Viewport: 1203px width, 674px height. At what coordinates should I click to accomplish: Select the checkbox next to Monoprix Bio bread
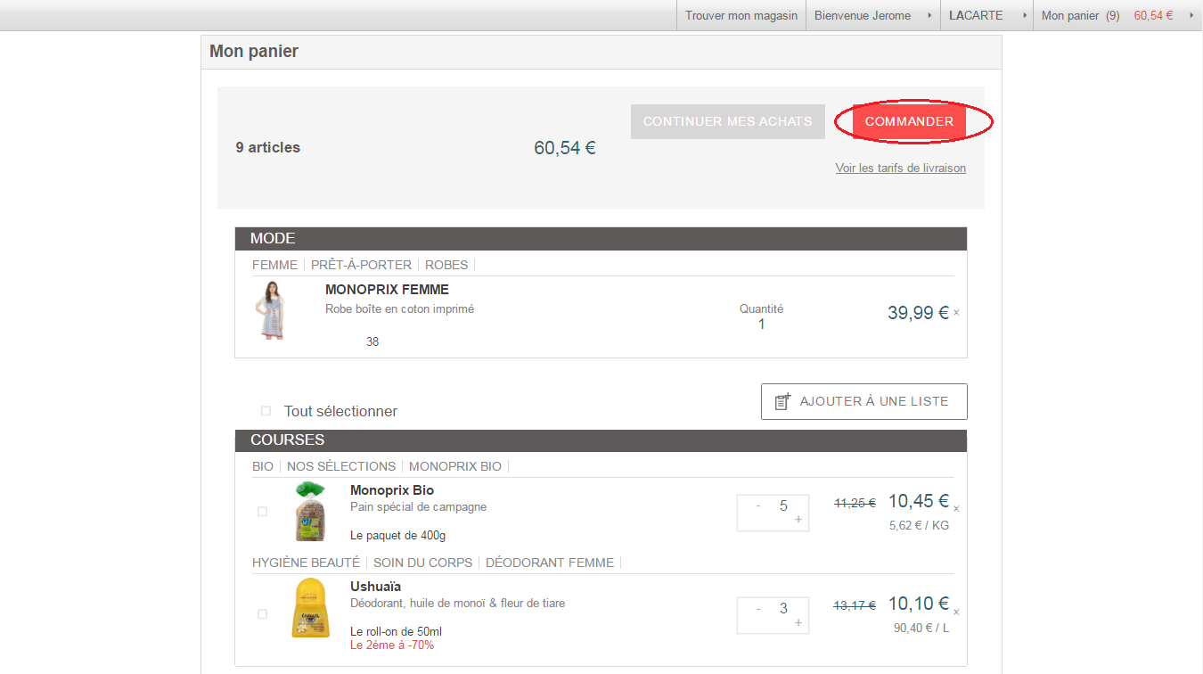262,512
